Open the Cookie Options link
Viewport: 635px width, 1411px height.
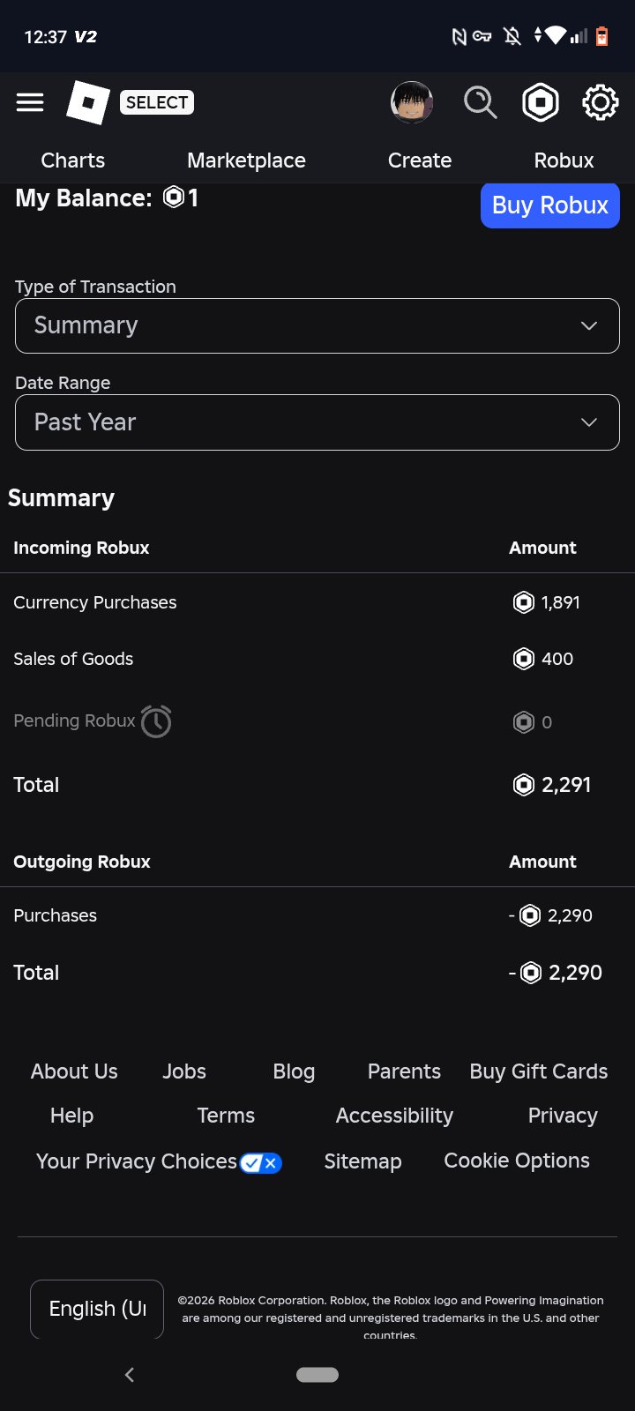(x=517, y=1161)
